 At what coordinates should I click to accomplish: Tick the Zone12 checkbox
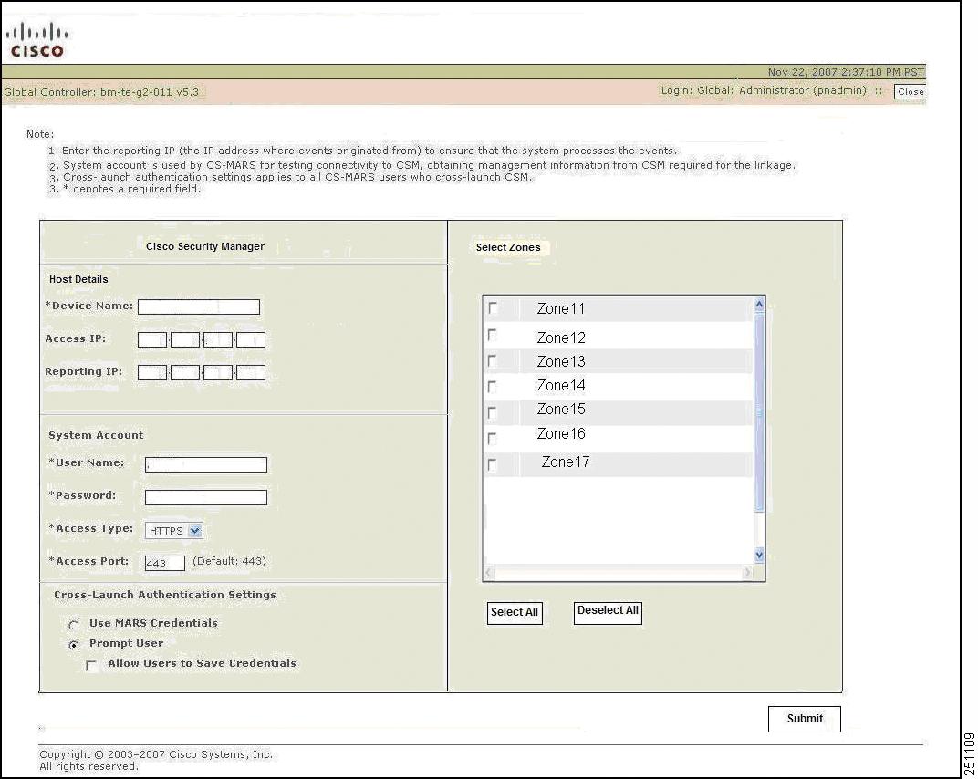click(492, 335)
